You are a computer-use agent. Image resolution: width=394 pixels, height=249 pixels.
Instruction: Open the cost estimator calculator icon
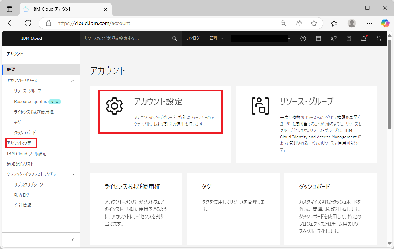pos(348,38)
